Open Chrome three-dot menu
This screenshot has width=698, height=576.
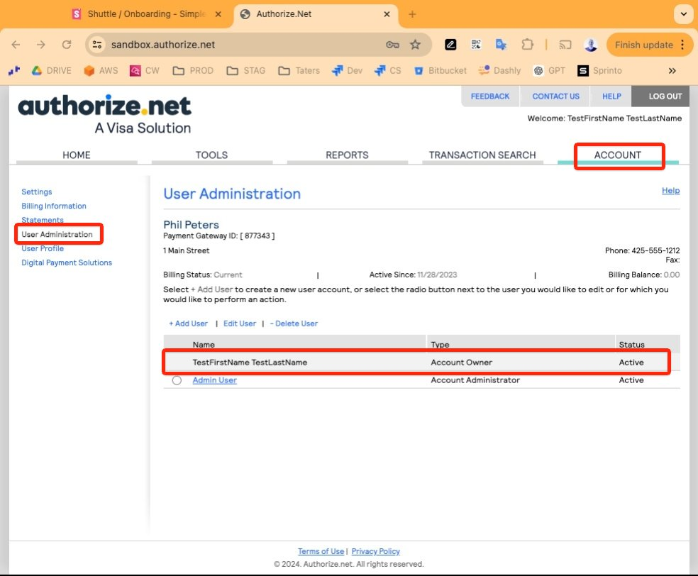682,45
